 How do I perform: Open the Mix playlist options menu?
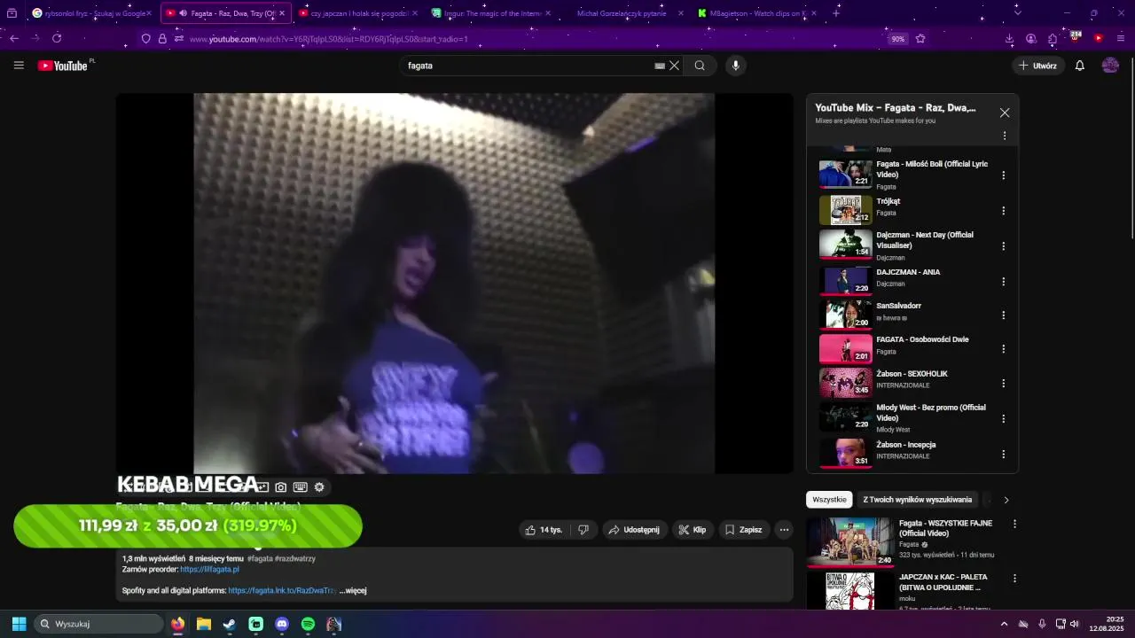1004,136
